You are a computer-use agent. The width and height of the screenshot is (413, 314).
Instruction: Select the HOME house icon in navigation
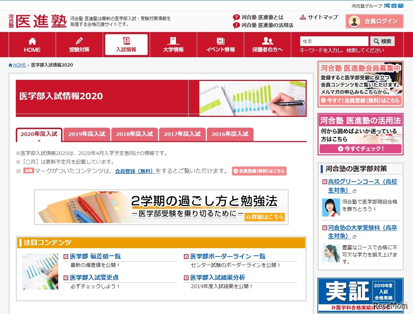(x=32, y=40)
